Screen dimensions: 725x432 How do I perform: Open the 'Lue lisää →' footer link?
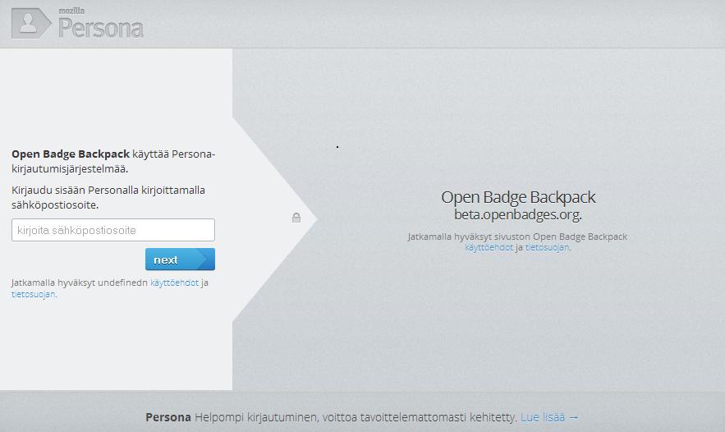click(550, 417)
